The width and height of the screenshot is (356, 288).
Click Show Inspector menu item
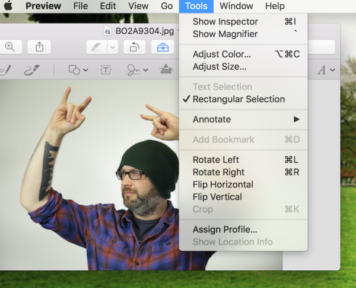pyautogui.click(x=225, y=22)
